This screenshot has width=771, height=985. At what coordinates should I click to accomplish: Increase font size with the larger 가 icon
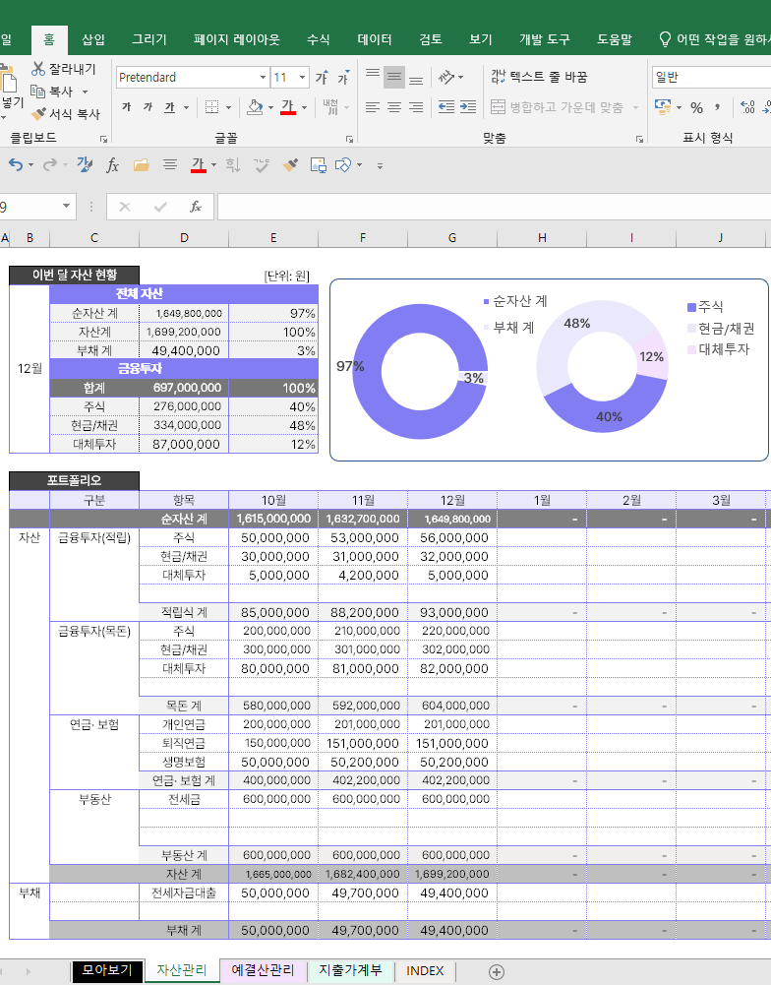pos(322,78)
